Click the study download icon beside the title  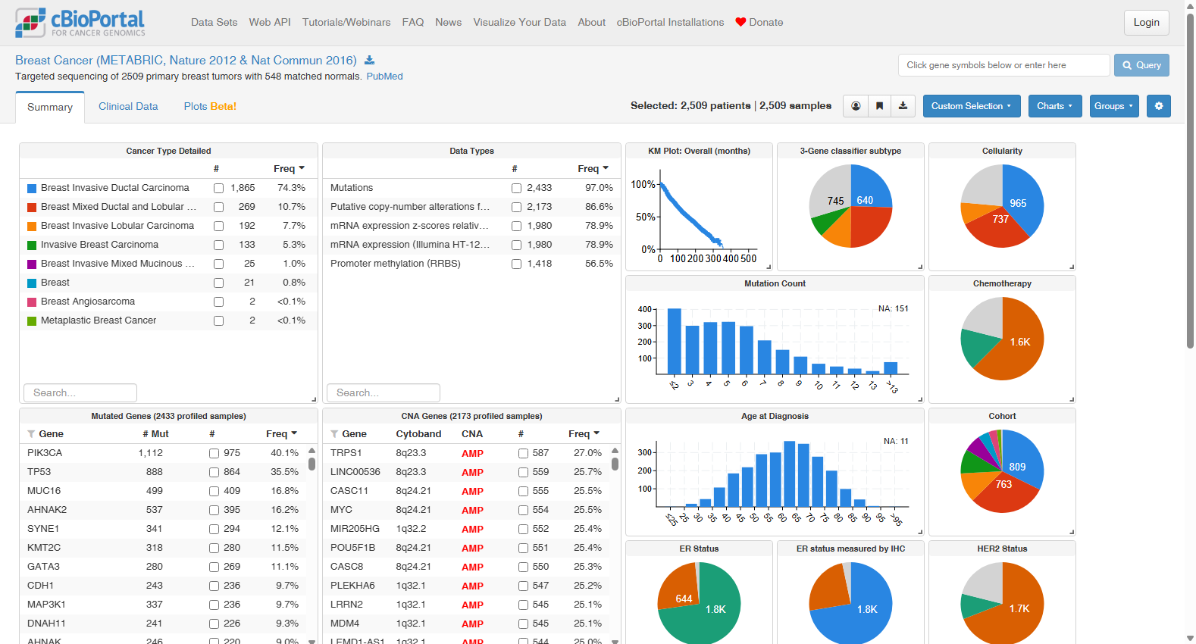click(370, 61)
